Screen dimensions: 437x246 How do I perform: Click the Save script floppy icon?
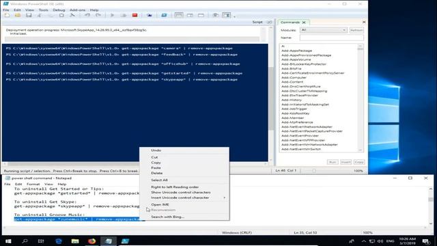29,15
